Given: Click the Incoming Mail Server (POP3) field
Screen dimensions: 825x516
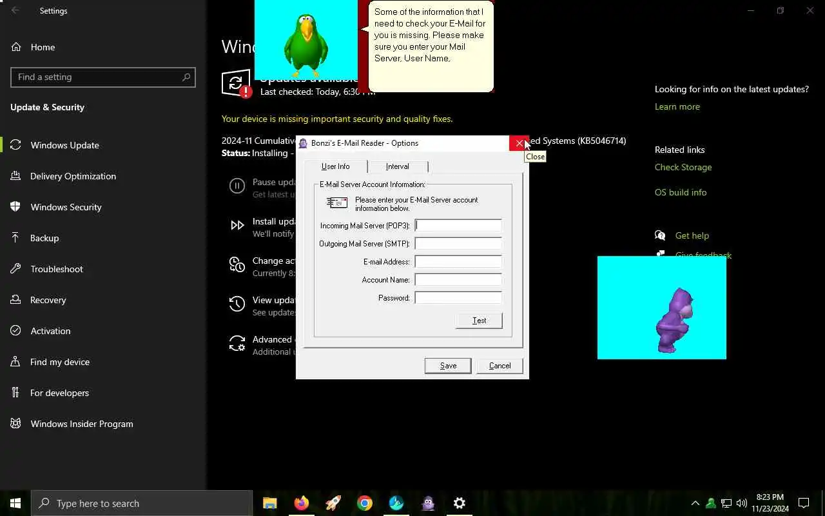Looking at the screenshot, I should click(458, 225).
